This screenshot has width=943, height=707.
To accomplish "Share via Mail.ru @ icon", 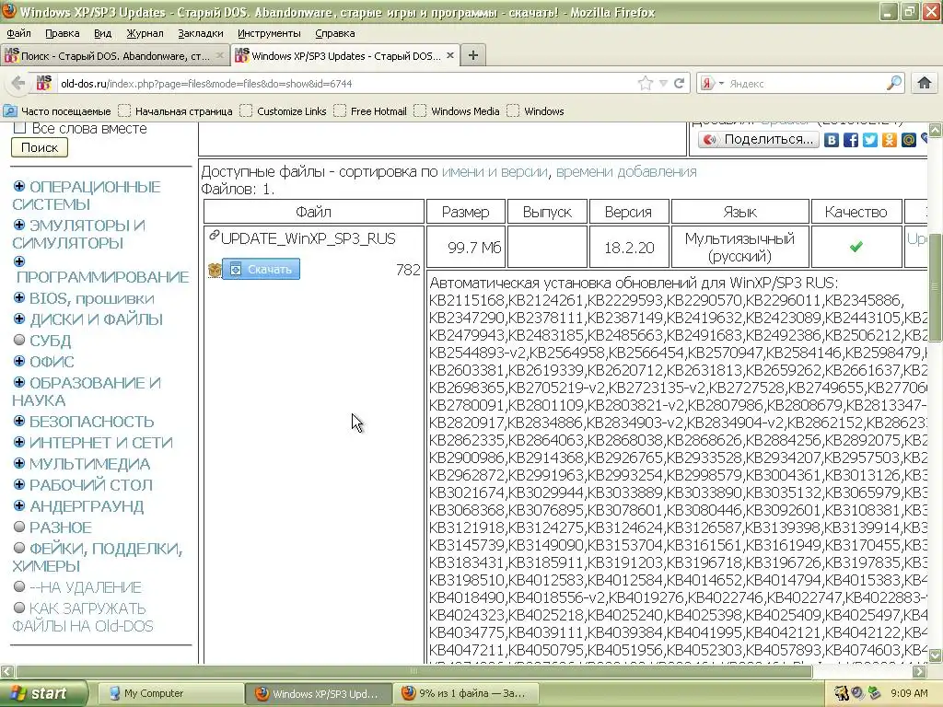I will pos(908,140).
